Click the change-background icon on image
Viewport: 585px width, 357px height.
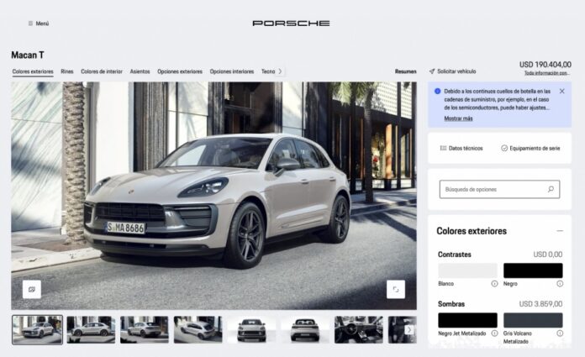click(x=32, y=290)
